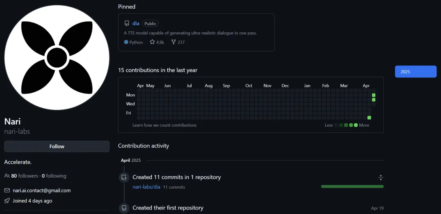The height and width of the screenshot is (214, 441).
Task: Open the pinned dia repository link
Action: (136, 23)
